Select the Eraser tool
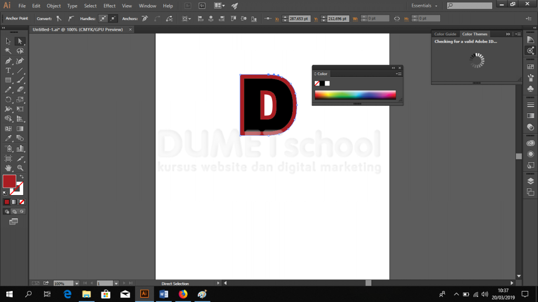The image size is (538, 302). pyautogui.click(x=20, y=90)
